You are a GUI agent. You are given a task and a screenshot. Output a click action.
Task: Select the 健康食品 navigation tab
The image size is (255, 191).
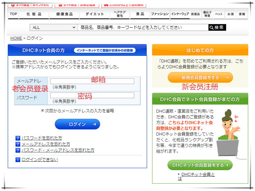[x=64, y=14]
